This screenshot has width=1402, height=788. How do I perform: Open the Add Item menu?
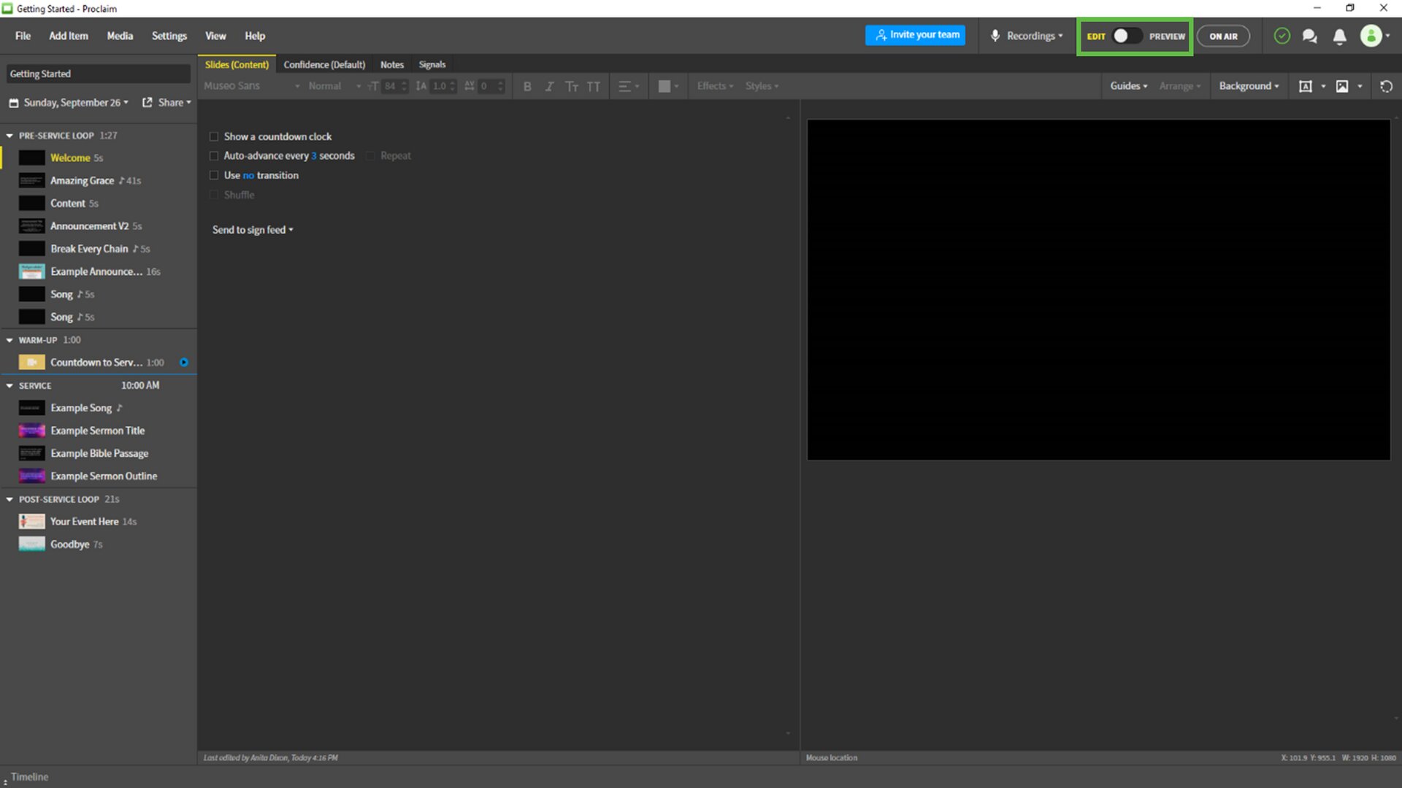pos(69,36)
